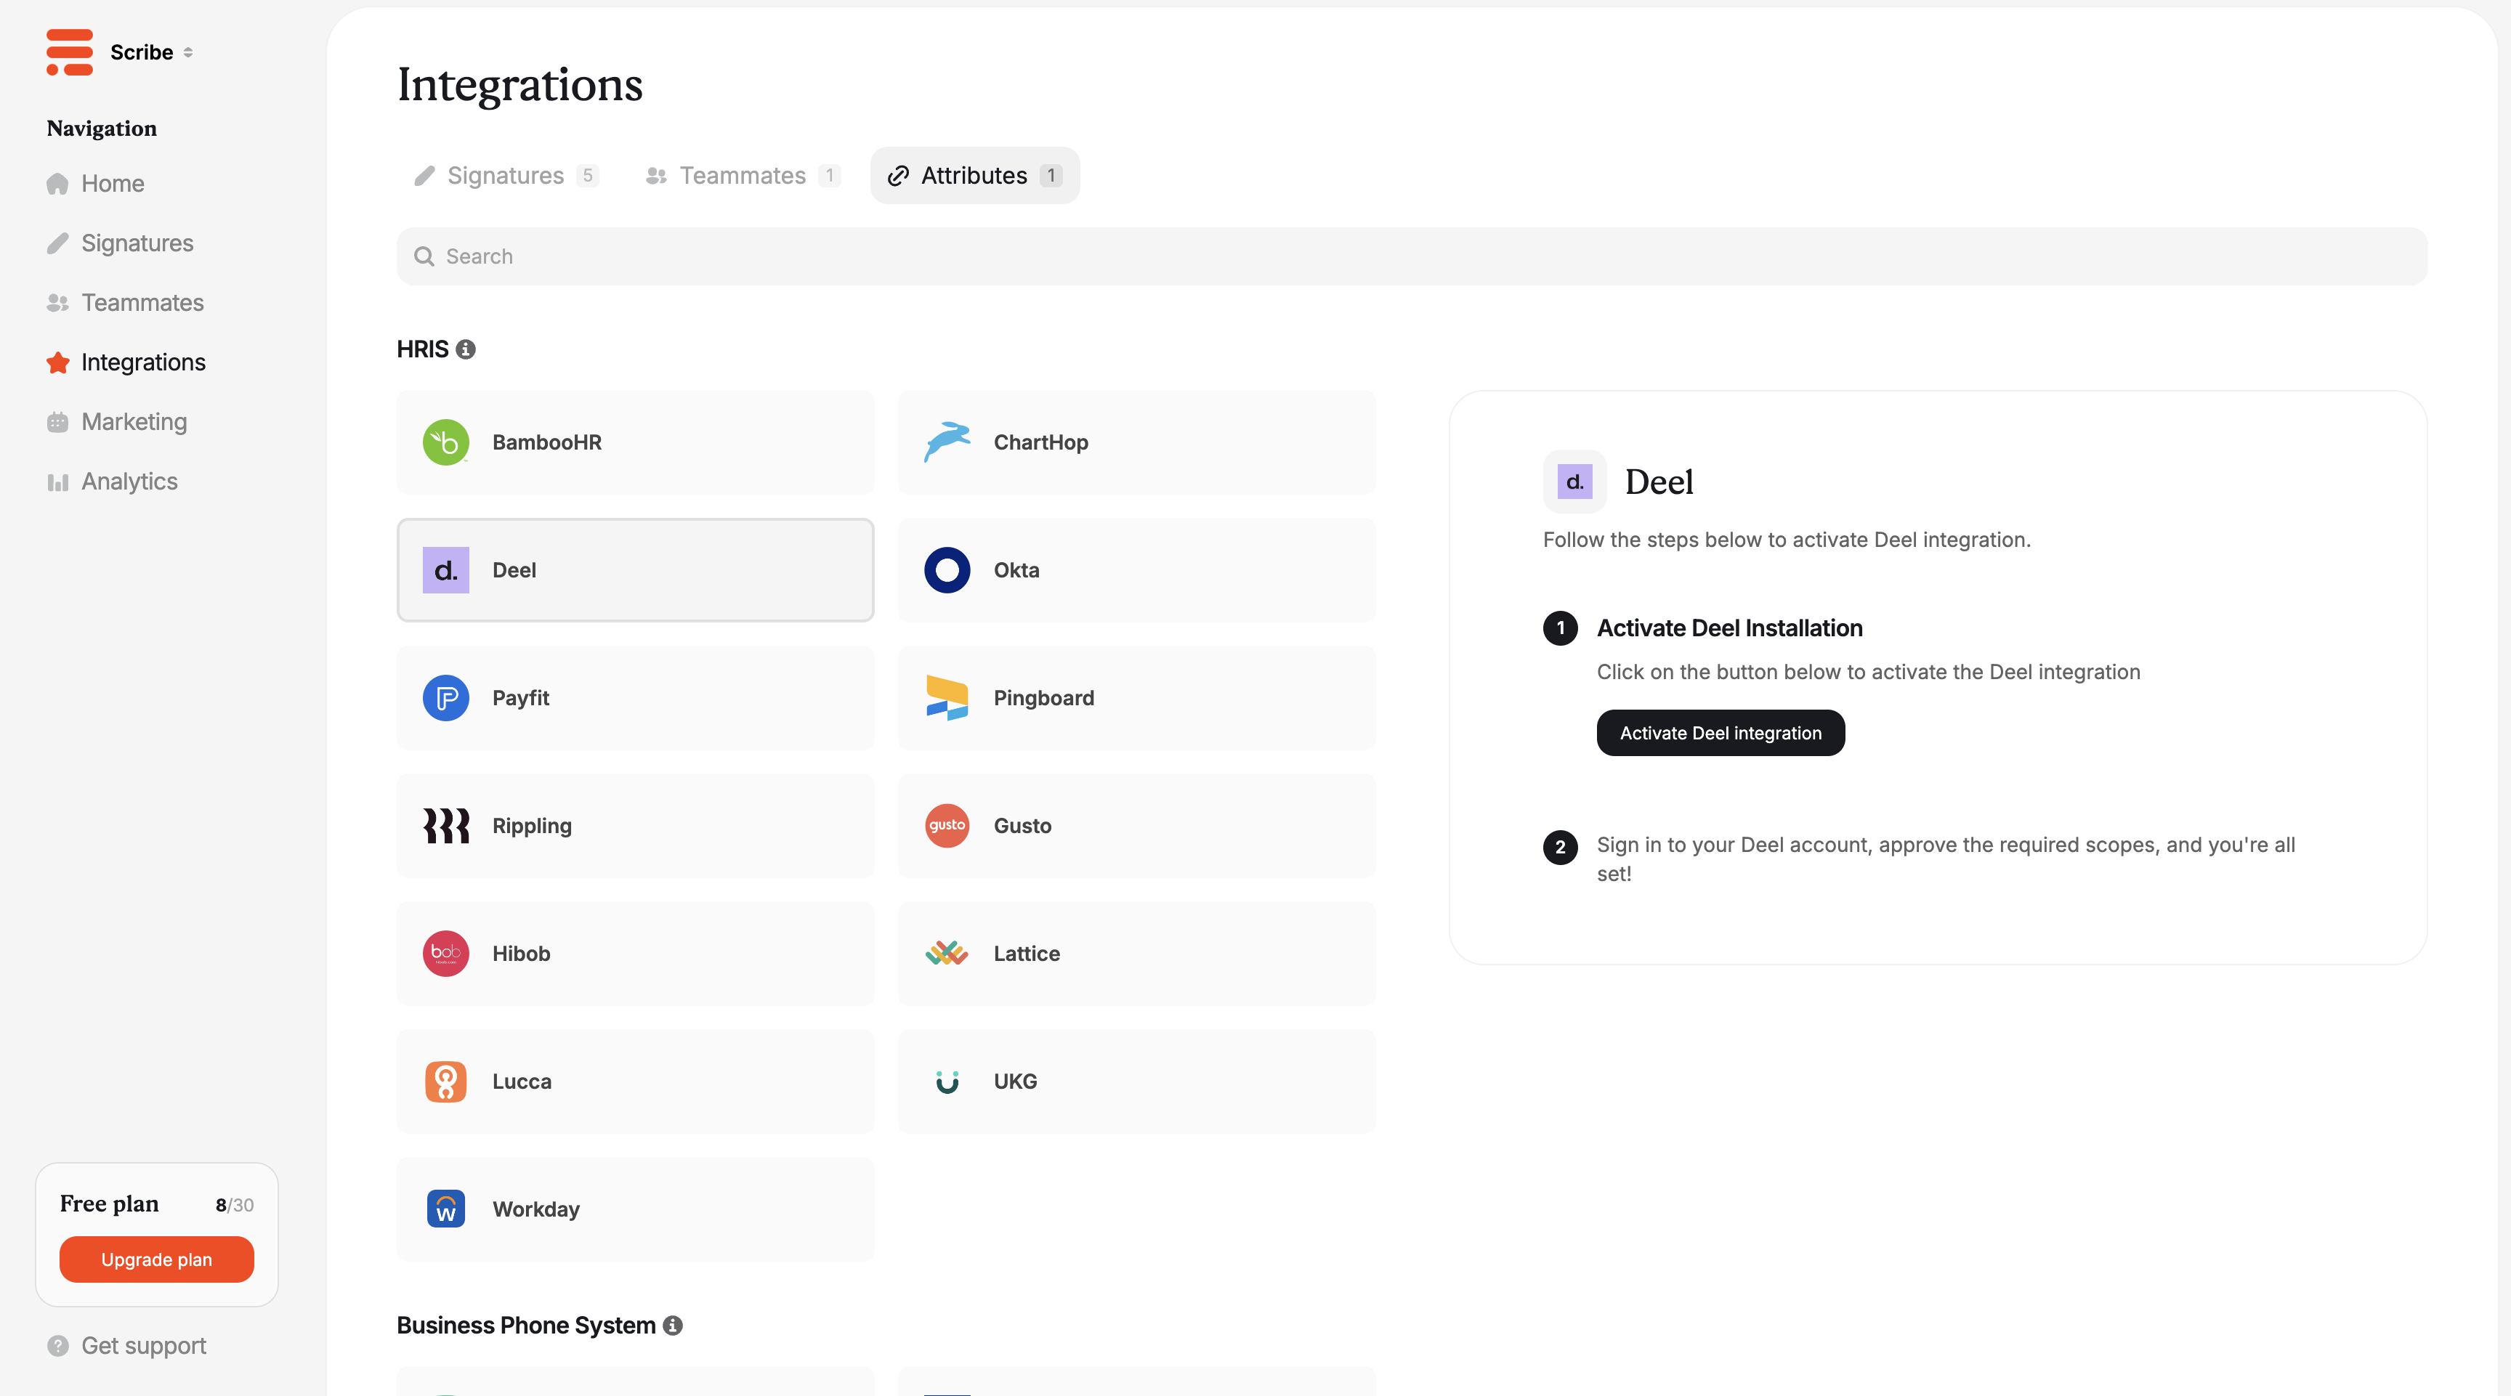Click the Lucca logo icon

point(445,1082)
